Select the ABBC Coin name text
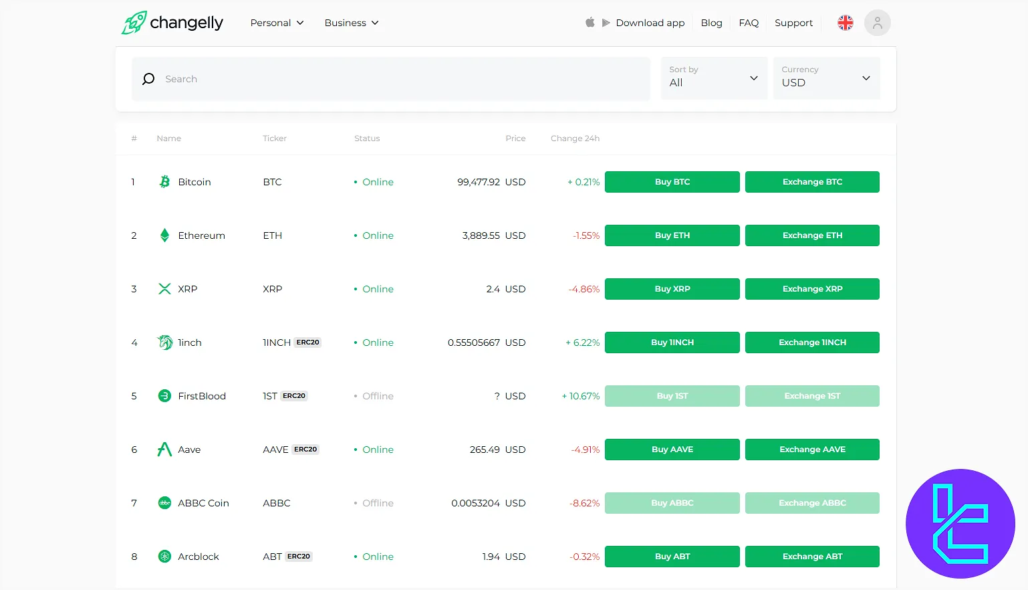Image resolution: width=1028 pixels, height=590 pixels. click(x=203, y=503)
